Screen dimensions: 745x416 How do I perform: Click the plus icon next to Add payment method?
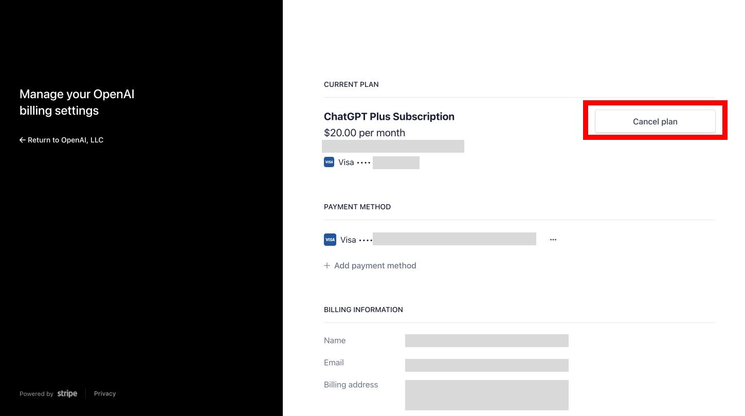point(327,265)
